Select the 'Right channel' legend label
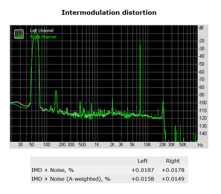This screenshot has width=221, height=194. coord(43,37)
